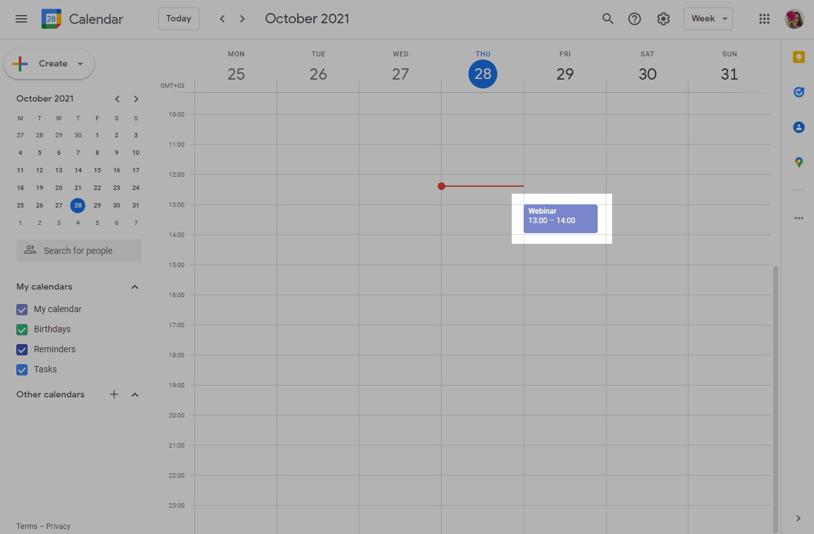This screenshot has height=534, width=814.
Task: Select October 21 in mini calendar
Action: (78, 188)
